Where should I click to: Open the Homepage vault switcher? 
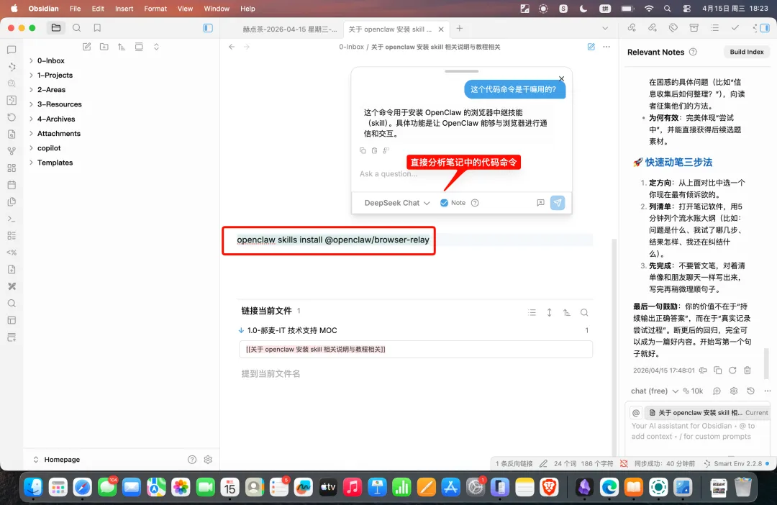coord(57,460)
